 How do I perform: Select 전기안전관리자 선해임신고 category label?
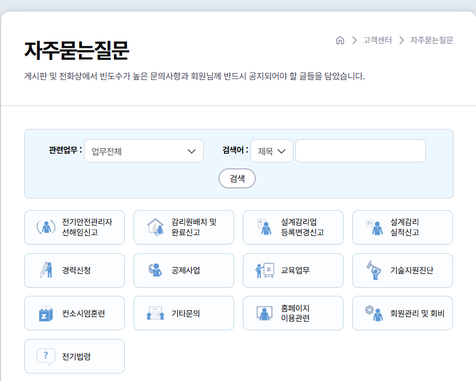(x=87, y=227)
